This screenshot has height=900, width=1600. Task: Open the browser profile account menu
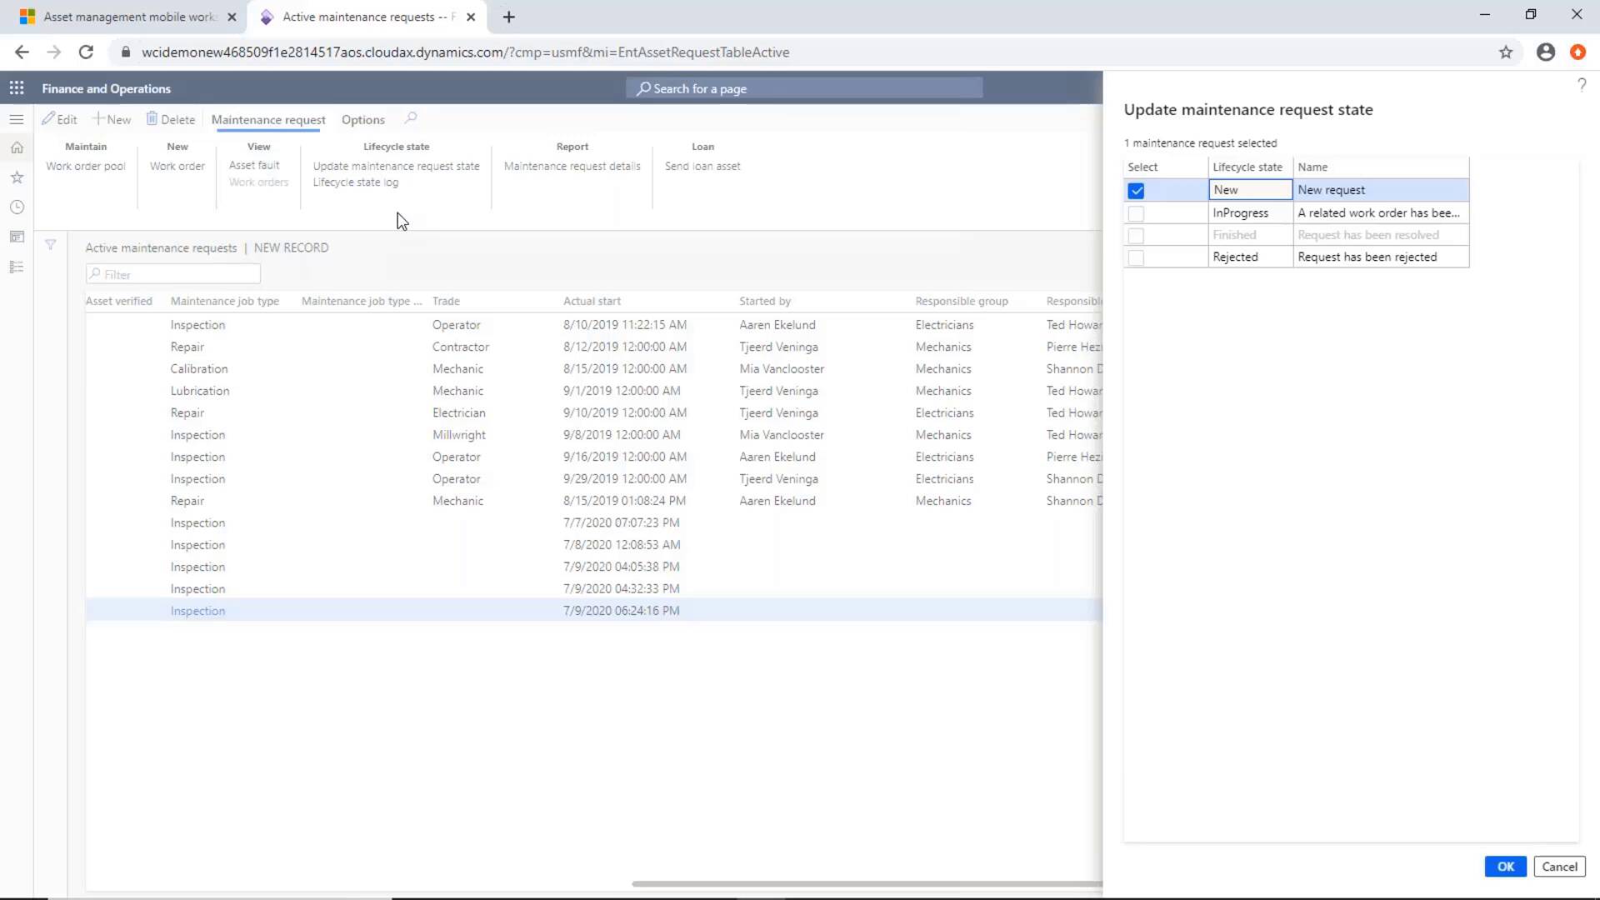pyautogui.click(x=1545, y=52)
